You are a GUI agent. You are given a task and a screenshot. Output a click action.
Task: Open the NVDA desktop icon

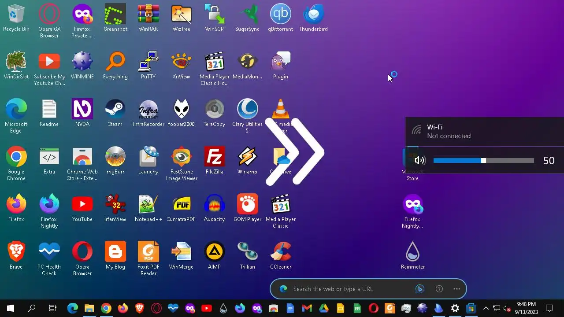(82, 114)
